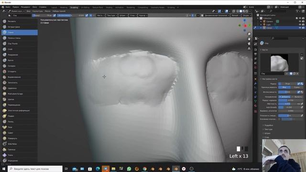Open the Ремеш dropdown
The width and height of the screenshot is (306, 172).
click(236, 15)
